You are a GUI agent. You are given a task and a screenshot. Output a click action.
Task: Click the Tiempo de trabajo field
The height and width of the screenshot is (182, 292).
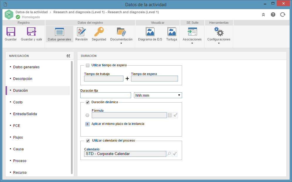tap(104, 79)
